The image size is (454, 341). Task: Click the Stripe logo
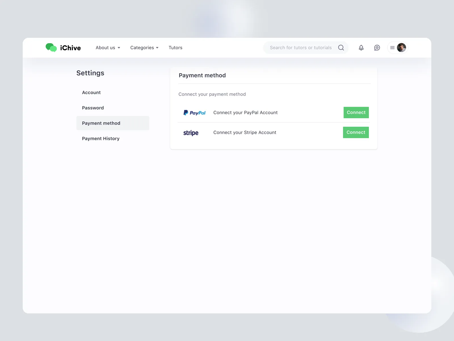click(191, 133)
